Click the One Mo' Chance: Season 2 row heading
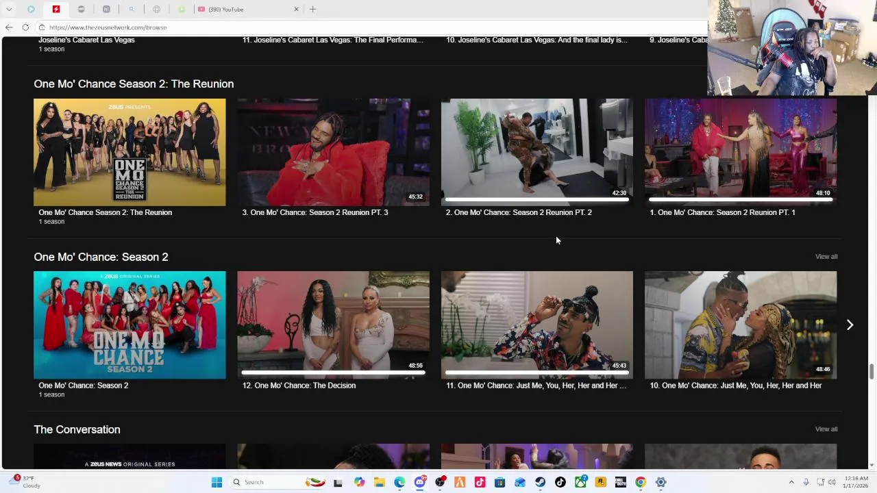This screenshot has height=493, width=877. click(101, 257)
